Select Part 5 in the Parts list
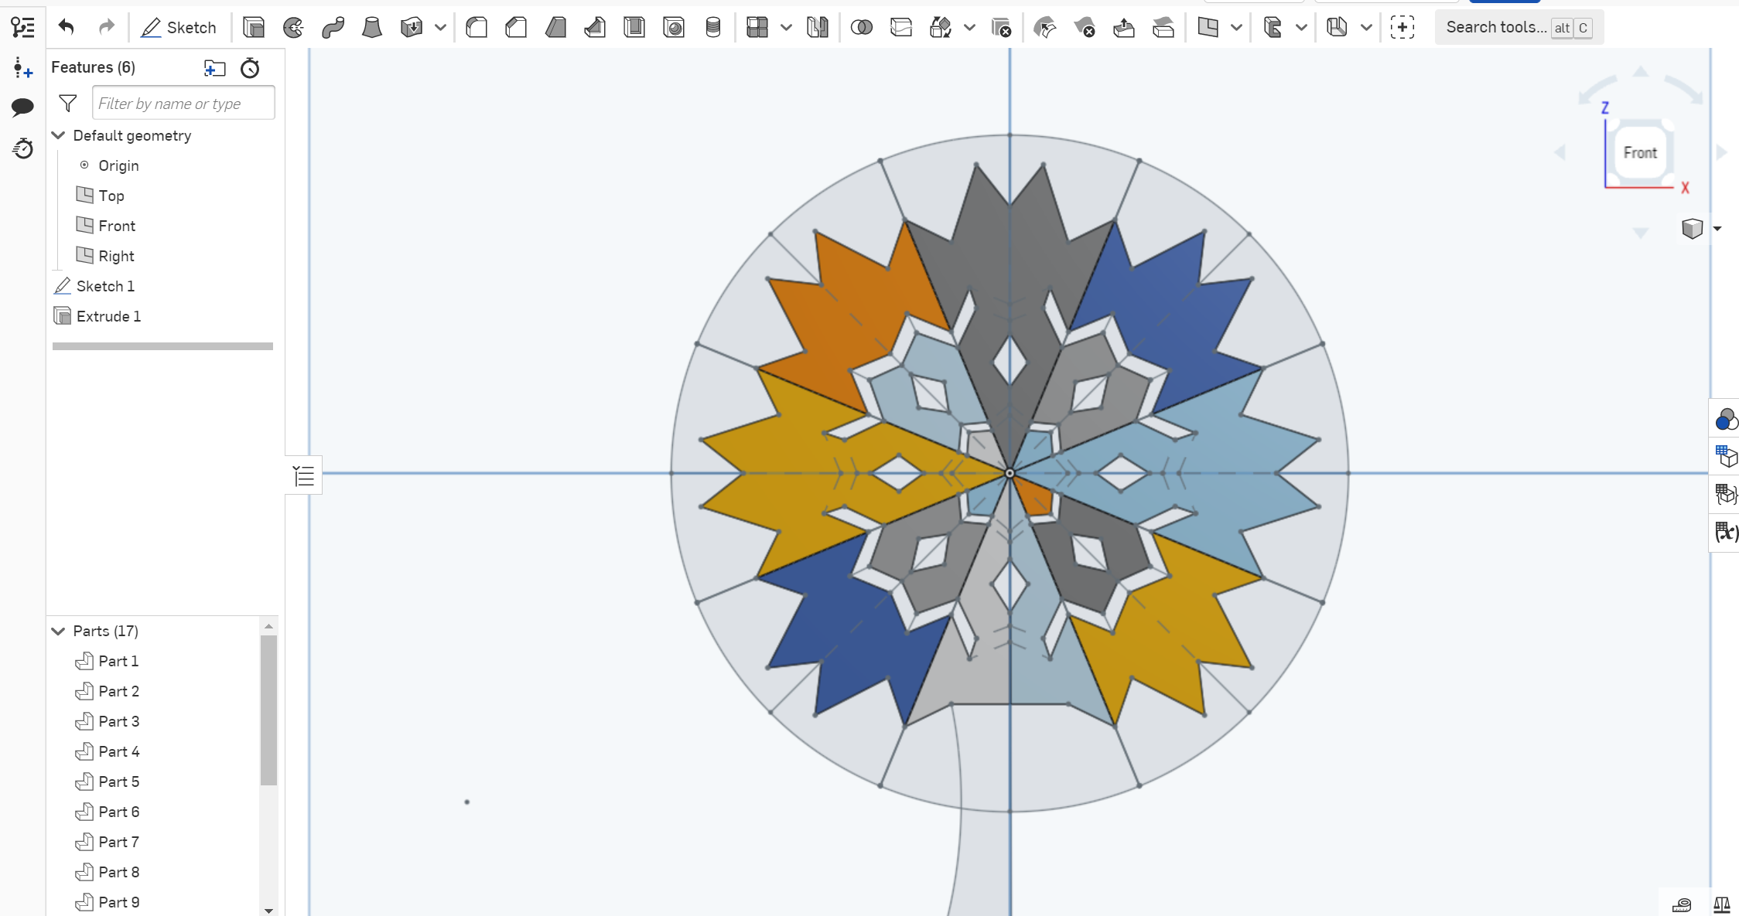 pyautogui.click(x=119, y=781)
